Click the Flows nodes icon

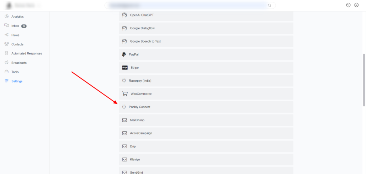pos(6,35)
